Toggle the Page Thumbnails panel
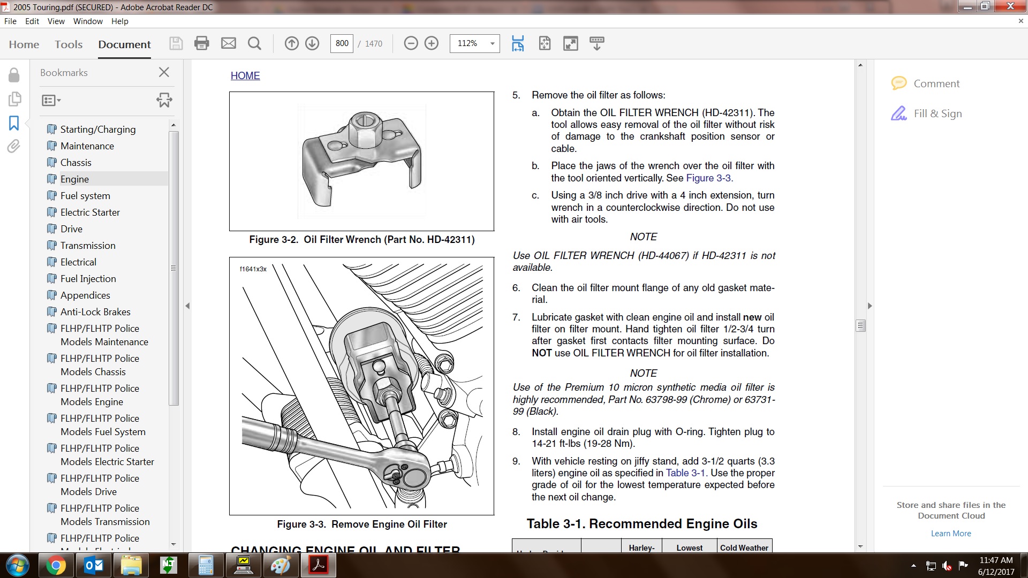The image size is (1028, 578). pos(14,99)
